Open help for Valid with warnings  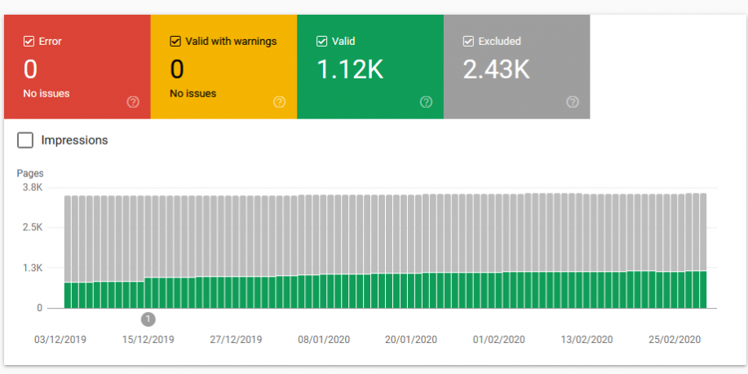pos(279,102)
